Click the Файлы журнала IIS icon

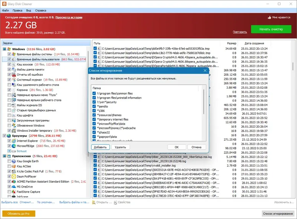[x=14, y=105]
